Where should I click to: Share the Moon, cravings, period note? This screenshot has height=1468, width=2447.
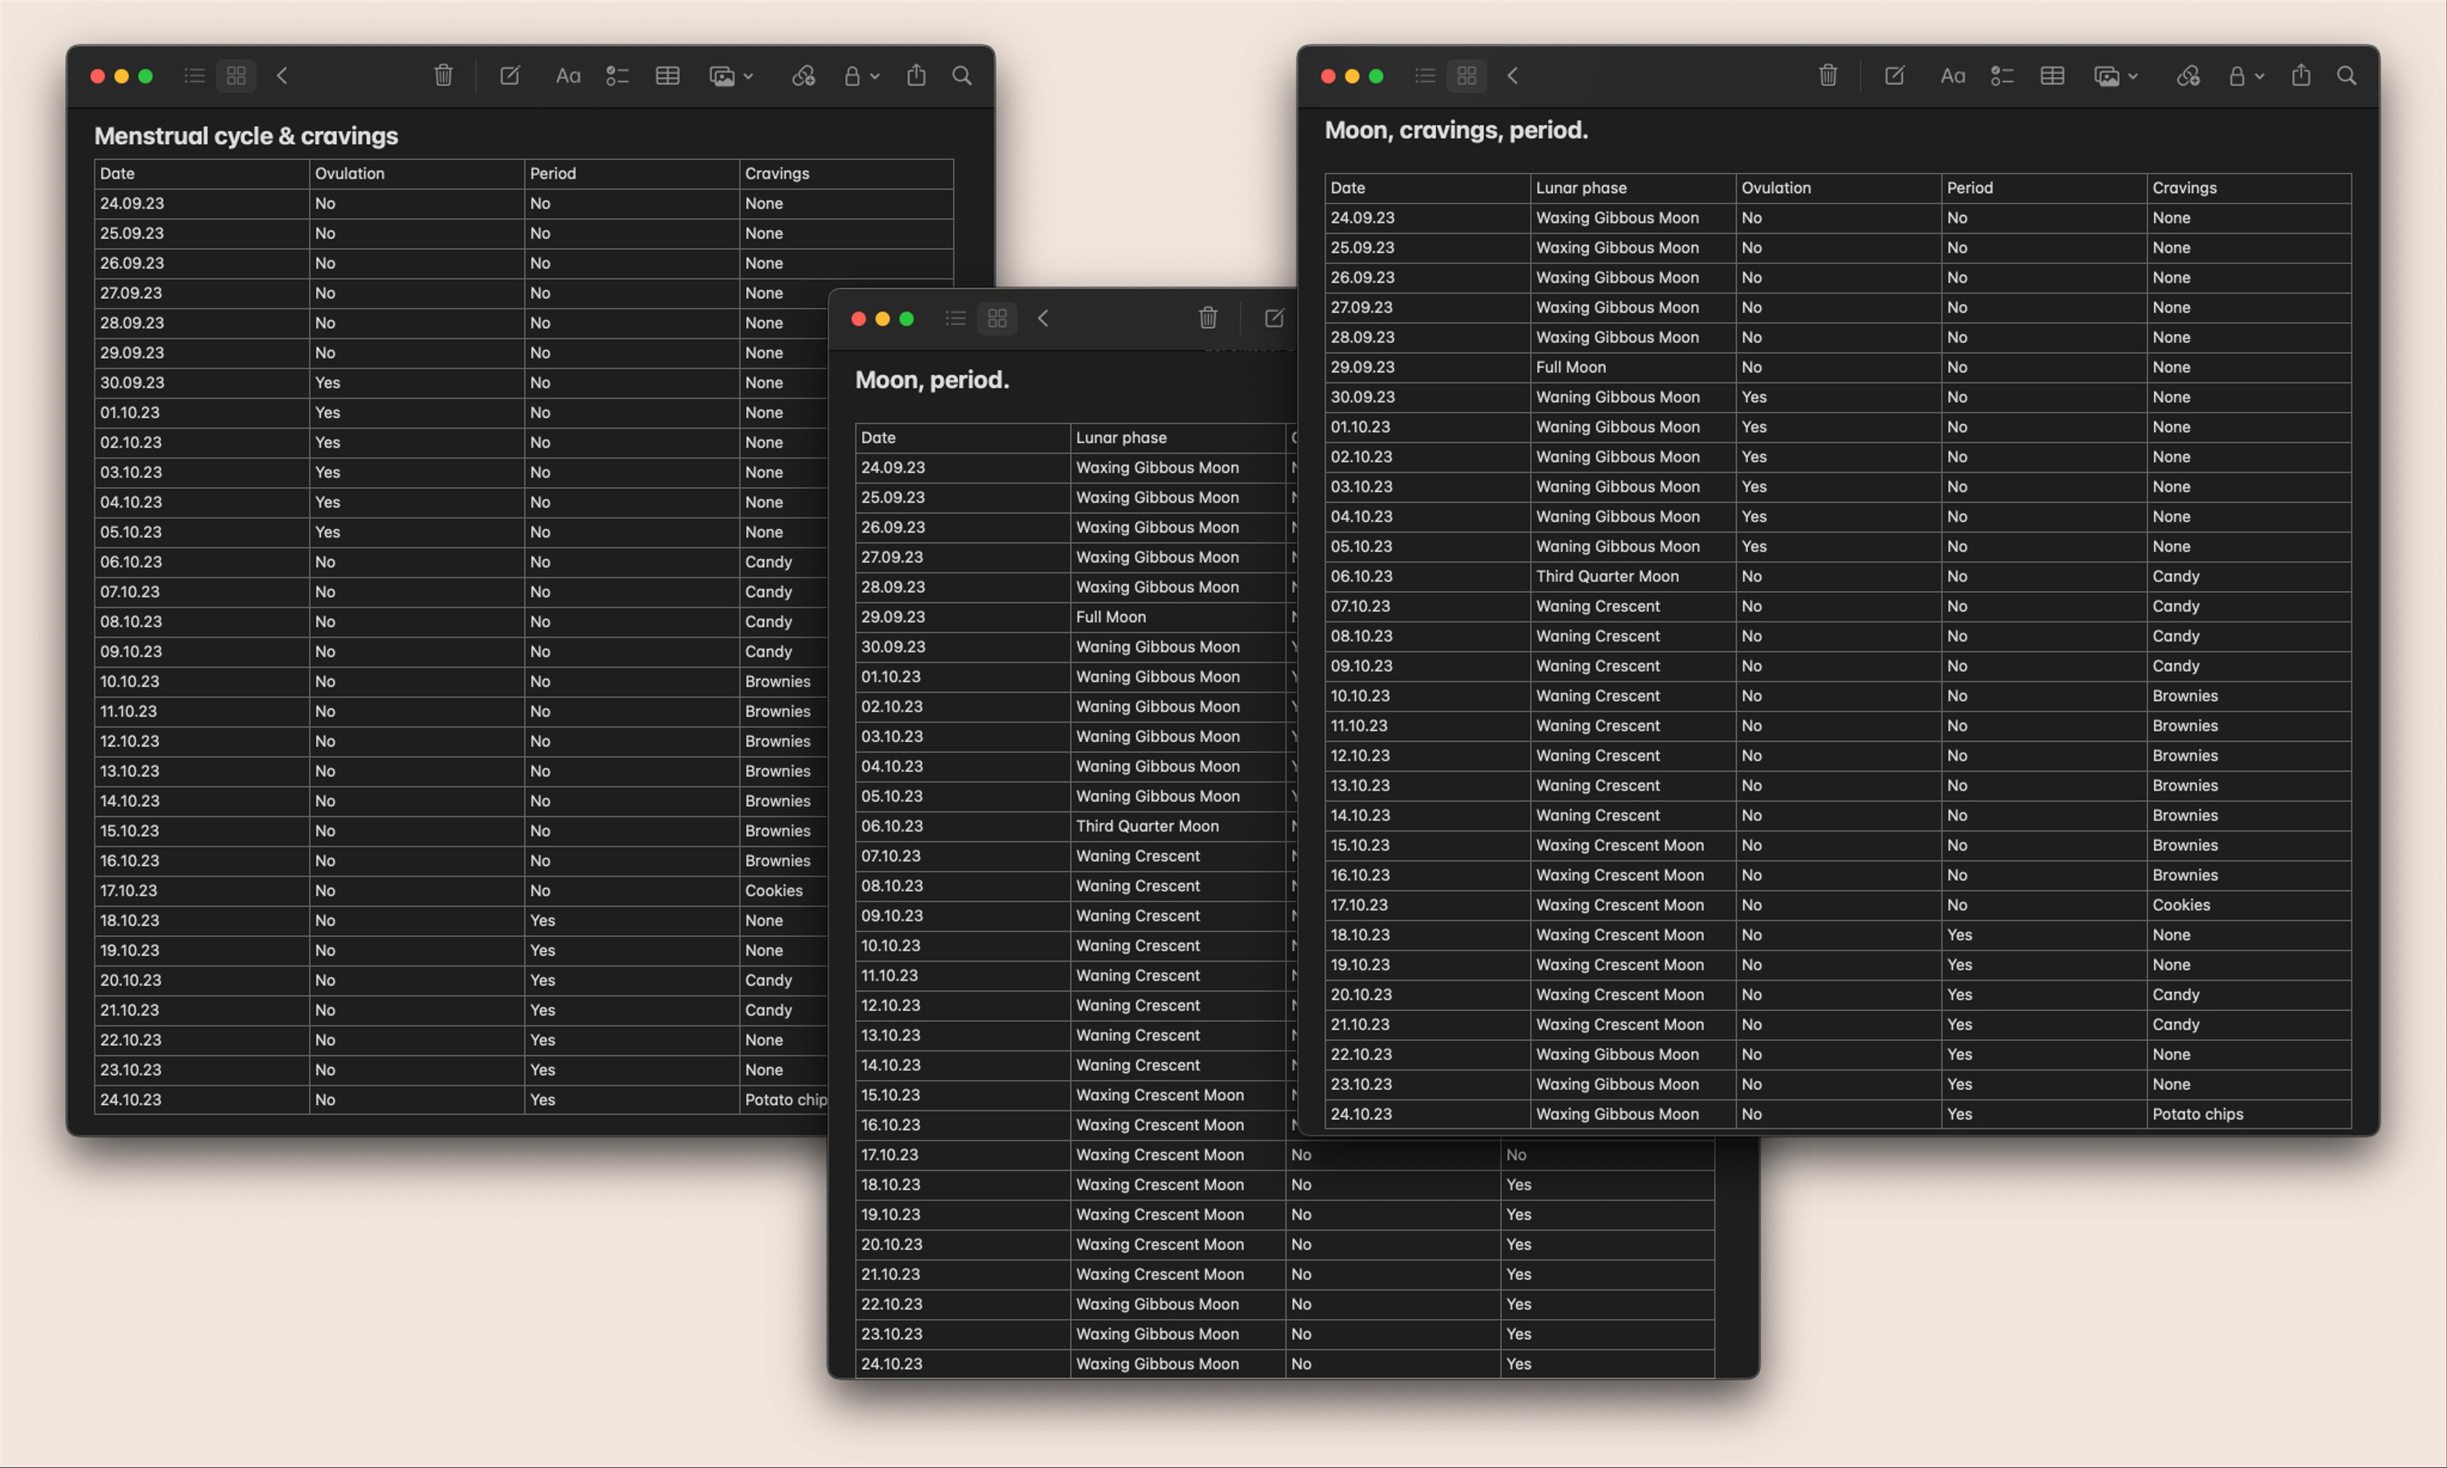click(x=2302, y=76)
